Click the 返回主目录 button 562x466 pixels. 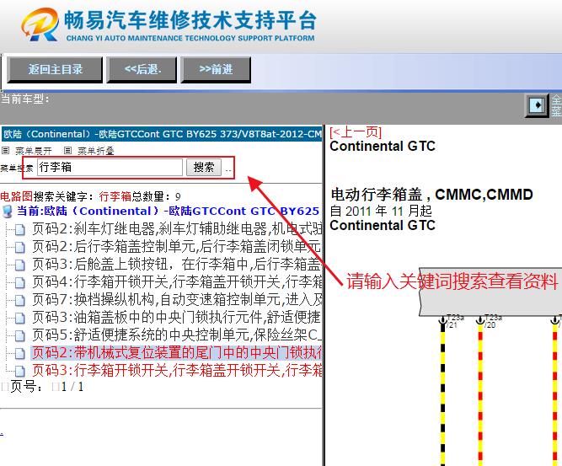coord(55,70)
